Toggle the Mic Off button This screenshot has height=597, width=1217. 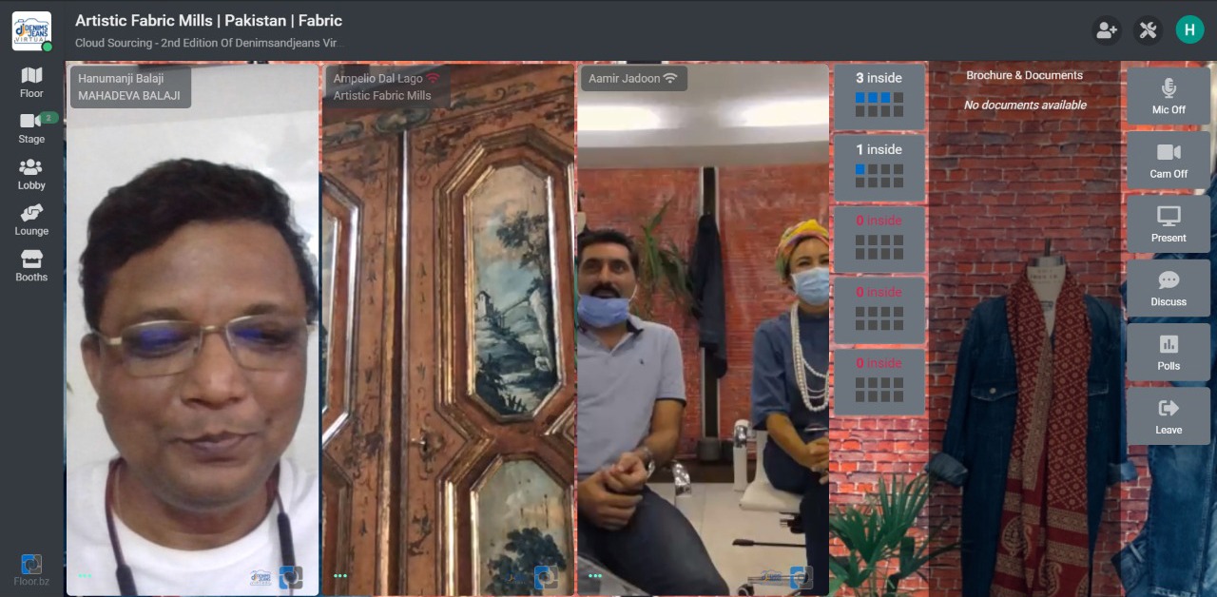click(1169, 96)
